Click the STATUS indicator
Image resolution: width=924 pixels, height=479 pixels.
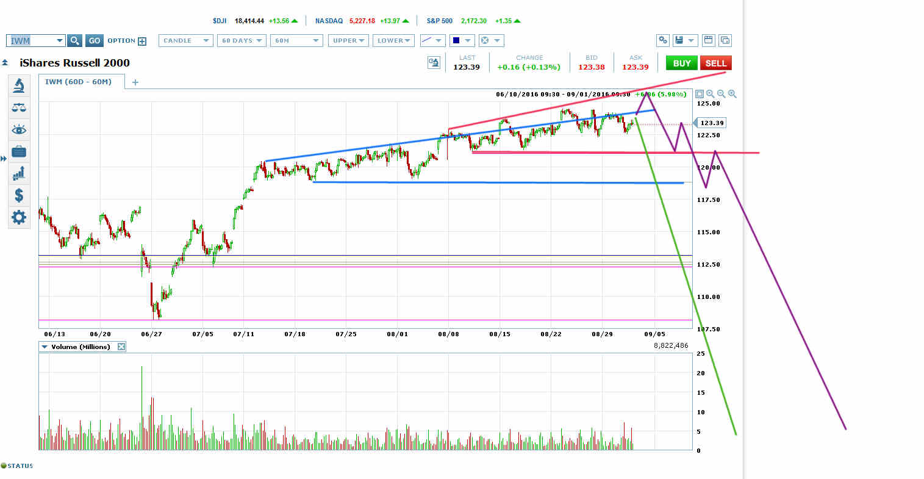(x=17, y=466)
